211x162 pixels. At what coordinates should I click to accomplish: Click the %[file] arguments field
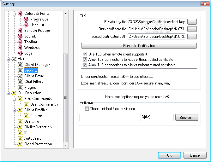(157, 117)
